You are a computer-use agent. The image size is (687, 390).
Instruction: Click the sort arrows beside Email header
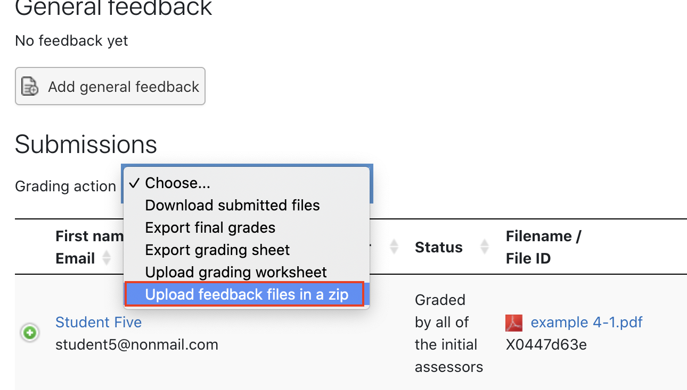click(x=107, y=258)
